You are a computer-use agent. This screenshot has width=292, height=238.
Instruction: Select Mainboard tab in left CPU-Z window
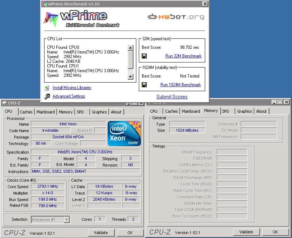tap(46, 112)
